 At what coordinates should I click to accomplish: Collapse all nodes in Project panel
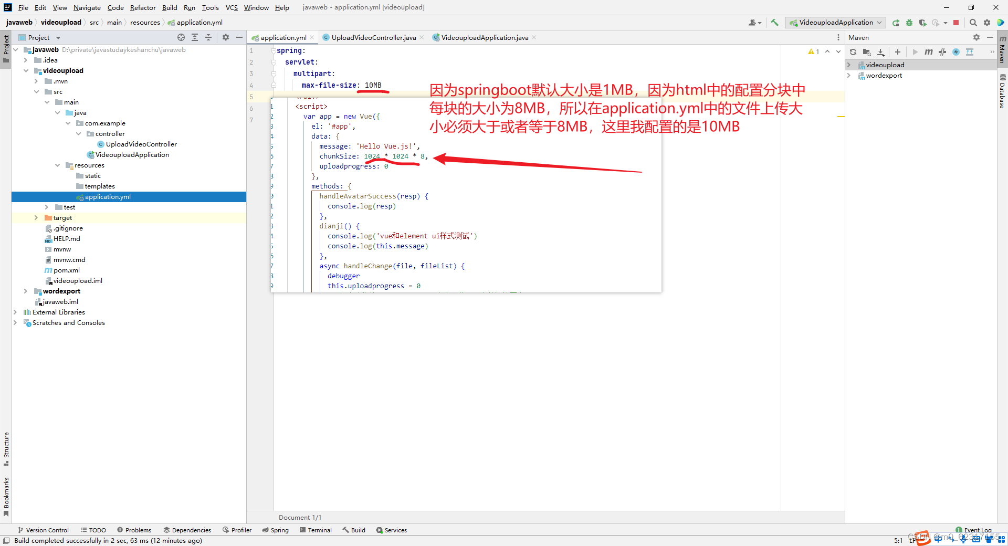pos(208,37)
